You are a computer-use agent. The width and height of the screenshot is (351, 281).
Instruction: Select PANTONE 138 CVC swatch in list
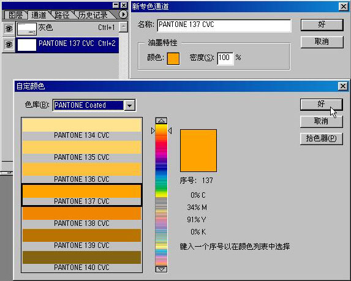(x=81, y=217)
